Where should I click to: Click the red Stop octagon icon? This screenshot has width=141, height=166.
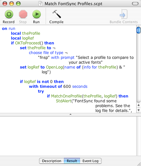click(23, 14)
